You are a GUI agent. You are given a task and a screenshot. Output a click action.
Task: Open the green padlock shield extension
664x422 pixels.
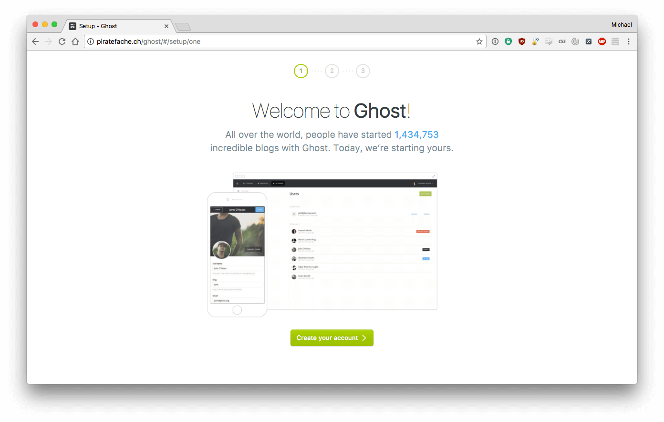tap(508, 41)
